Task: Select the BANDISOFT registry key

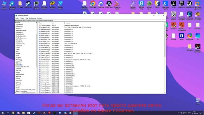Action: (x=19, y=28)
